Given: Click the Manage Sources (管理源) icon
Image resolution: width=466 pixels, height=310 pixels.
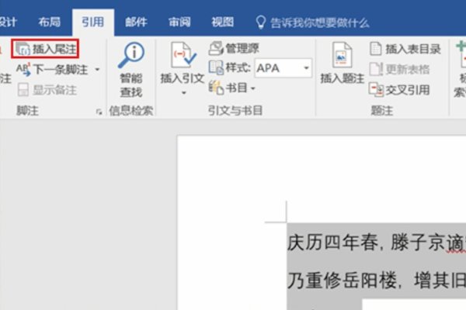Looking at the screenshot, I should tap(216, 48).
